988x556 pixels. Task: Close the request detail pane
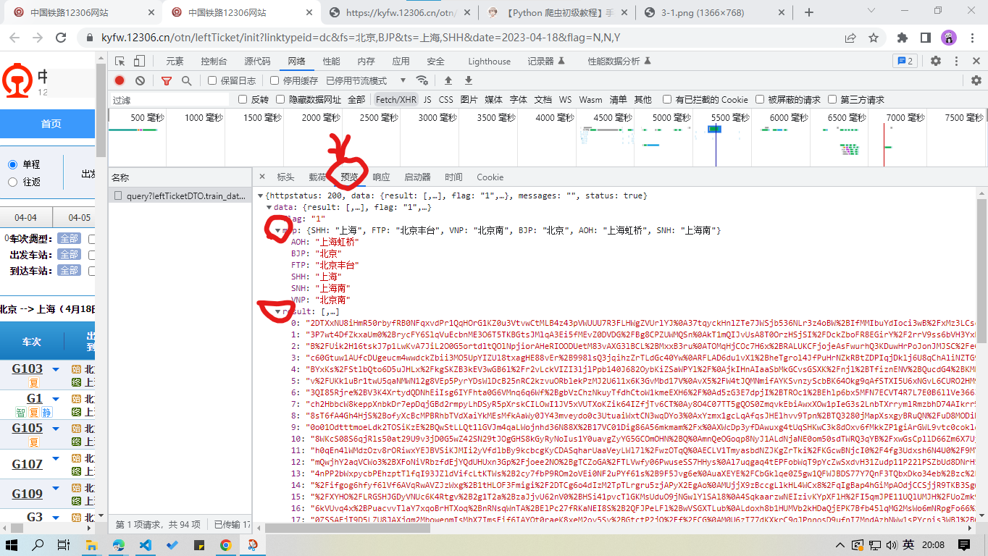tap(262, 177)
